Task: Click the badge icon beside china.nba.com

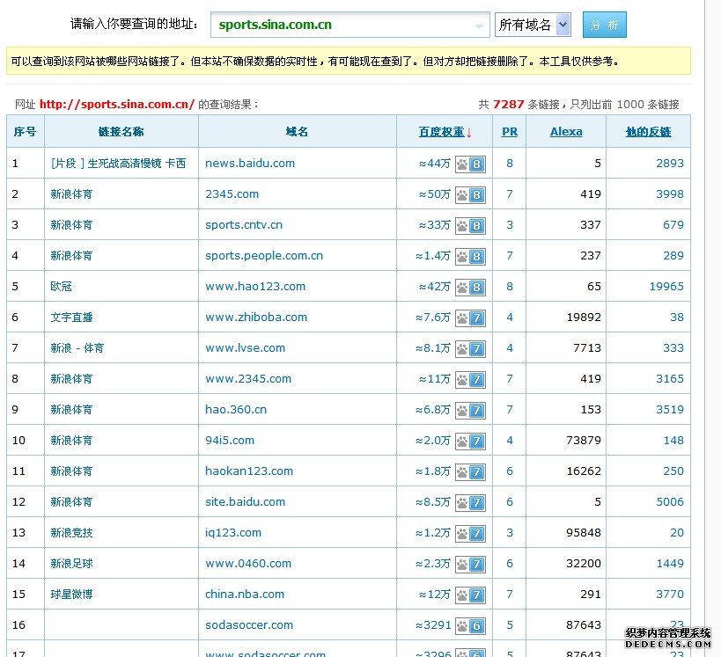Action: [x=472, y=595]
